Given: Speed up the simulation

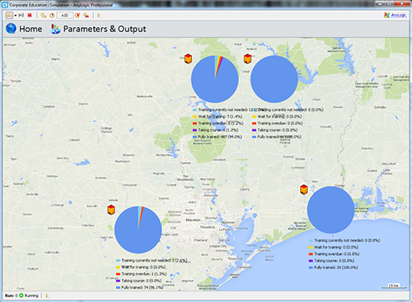Looking at the screenshot, I should (77, 16).
